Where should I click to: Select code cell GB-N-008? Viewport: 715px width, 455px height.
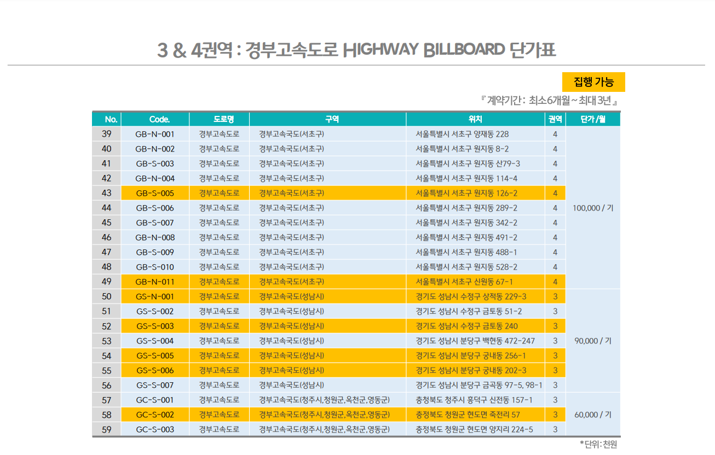(155, 237)
